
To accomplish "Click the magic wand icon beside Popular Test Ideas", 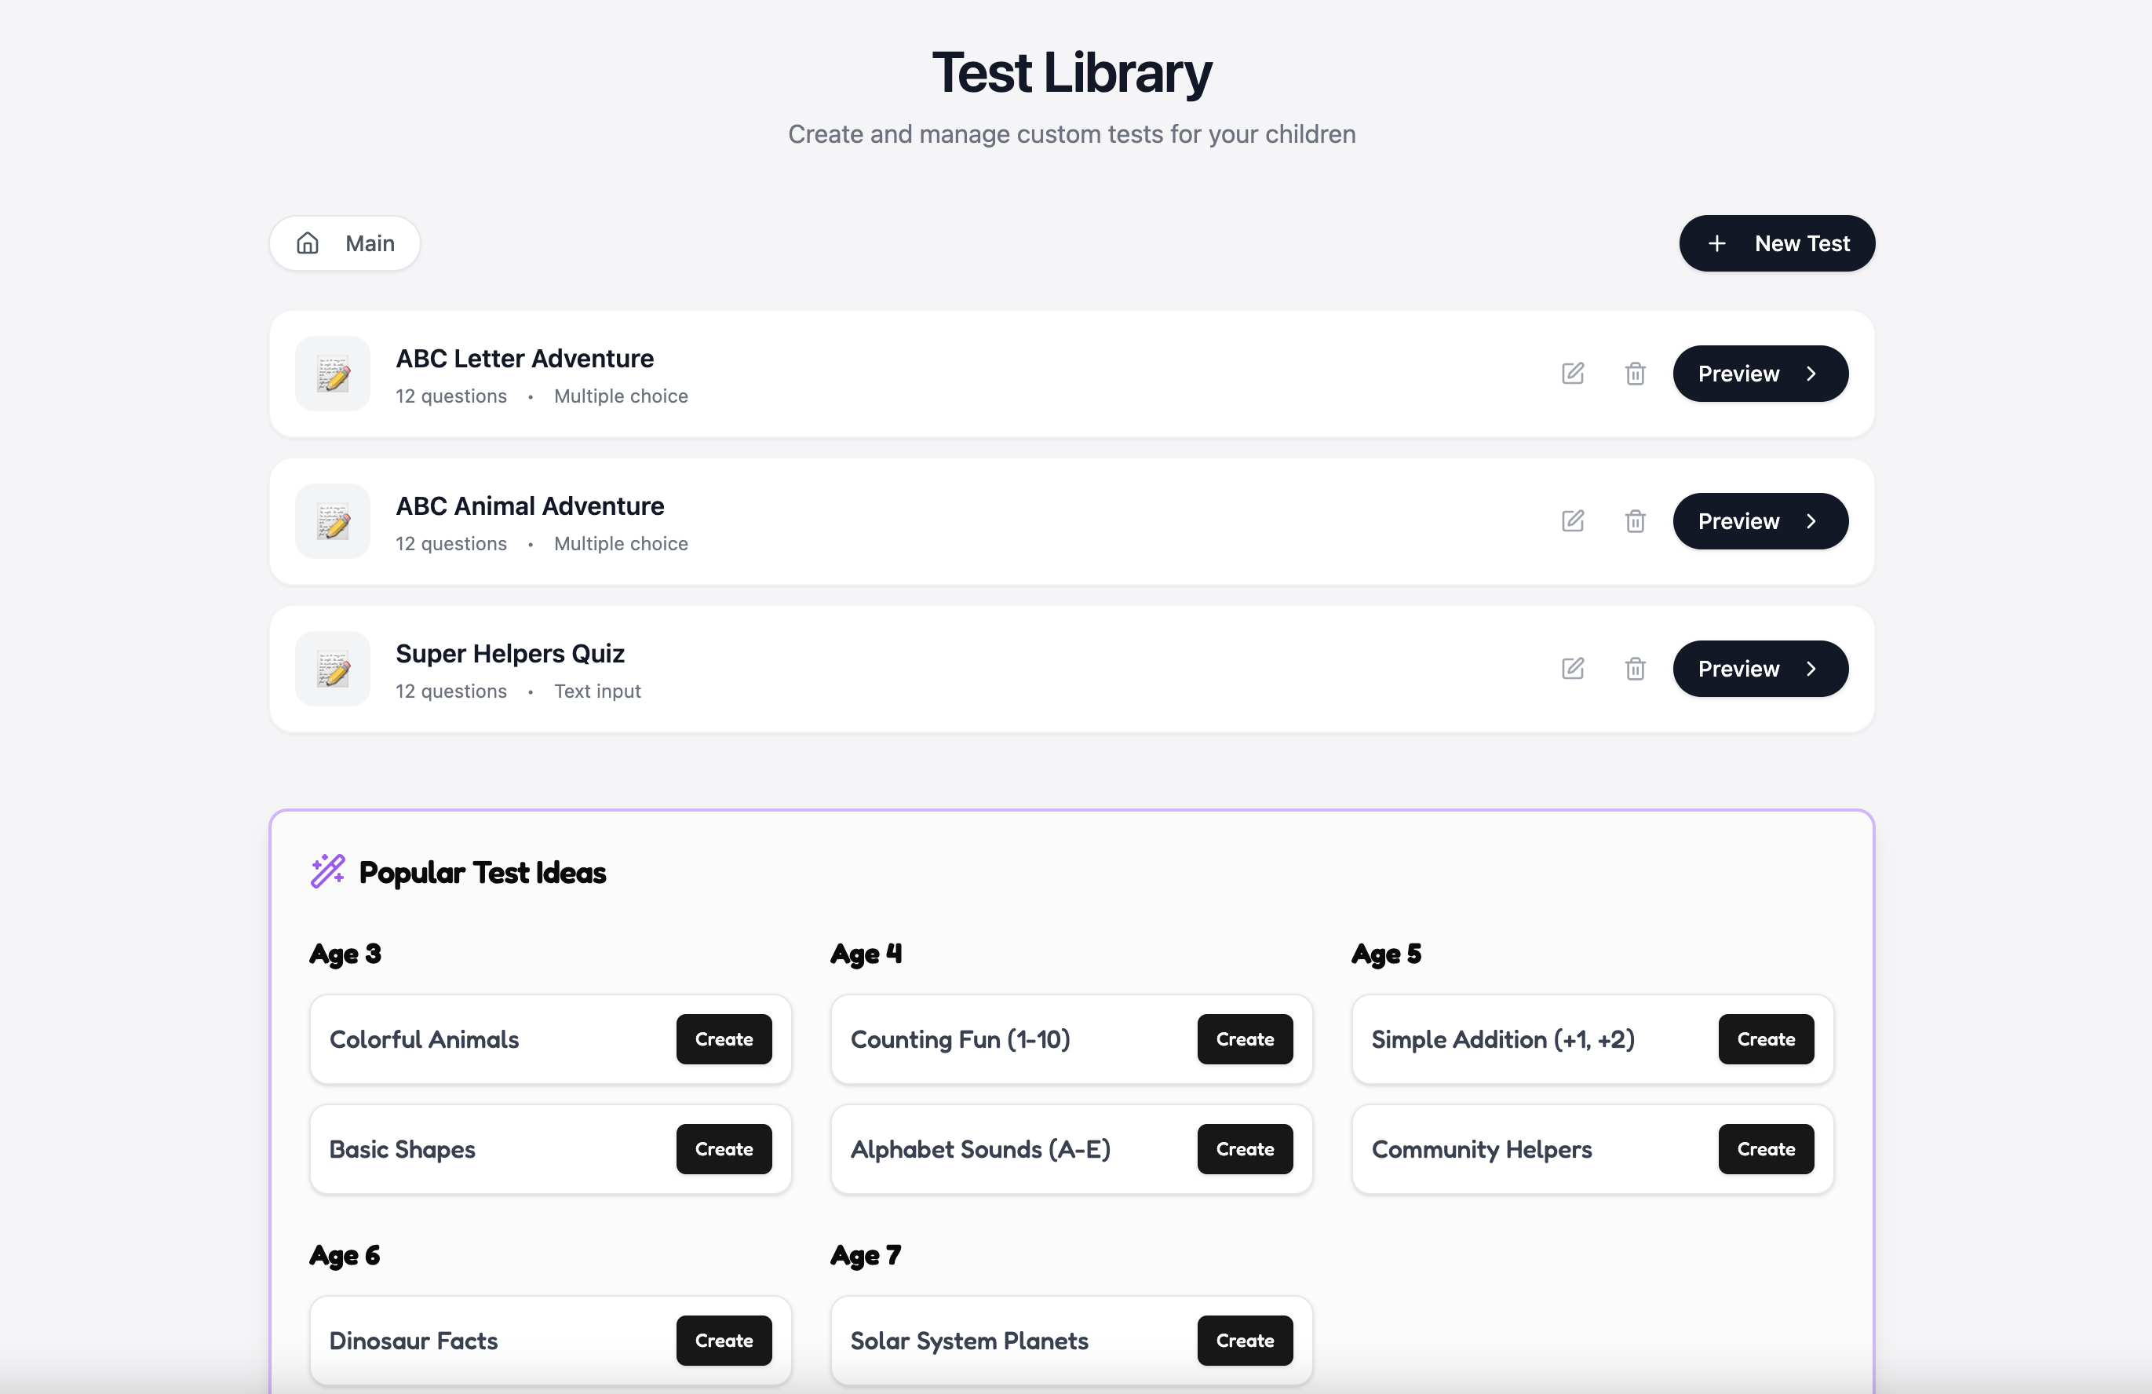I will [x=327, y=870].
